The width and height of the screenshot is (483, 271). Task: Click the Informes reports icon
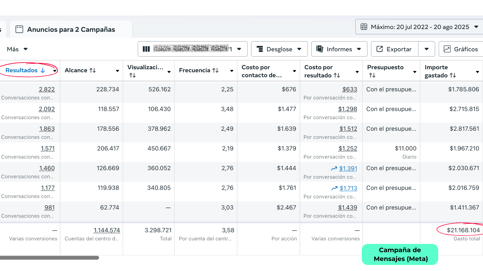320,49
